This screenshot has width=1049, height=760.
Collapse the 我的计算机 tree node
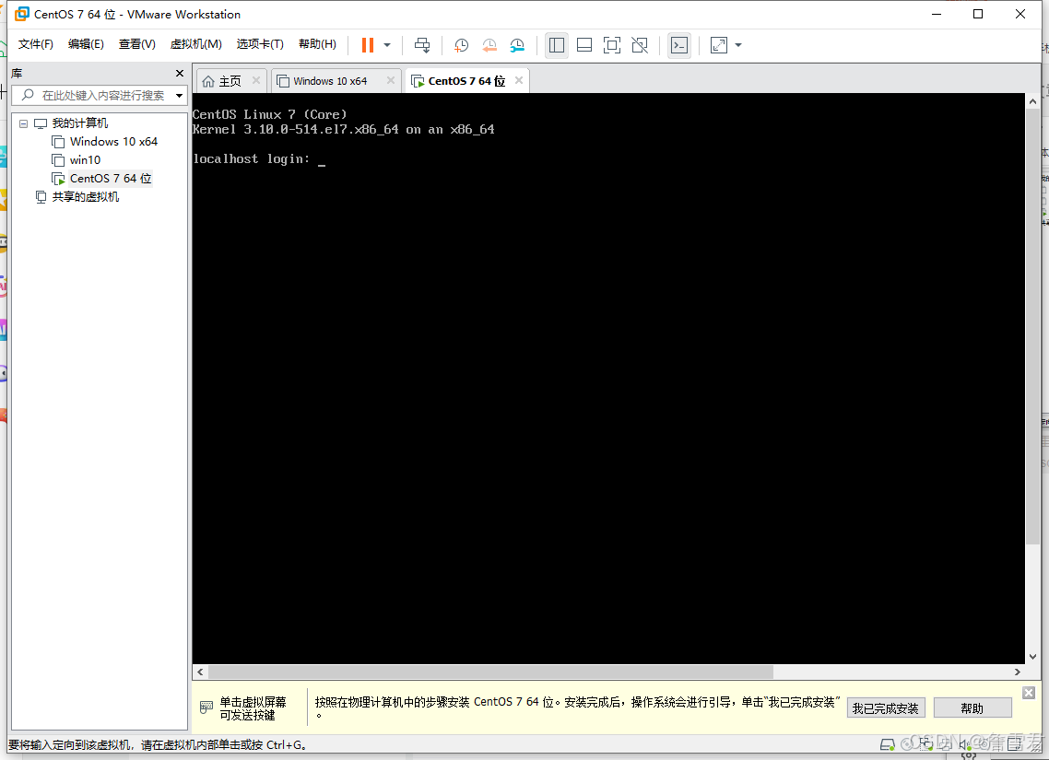[x=23, y=123]
